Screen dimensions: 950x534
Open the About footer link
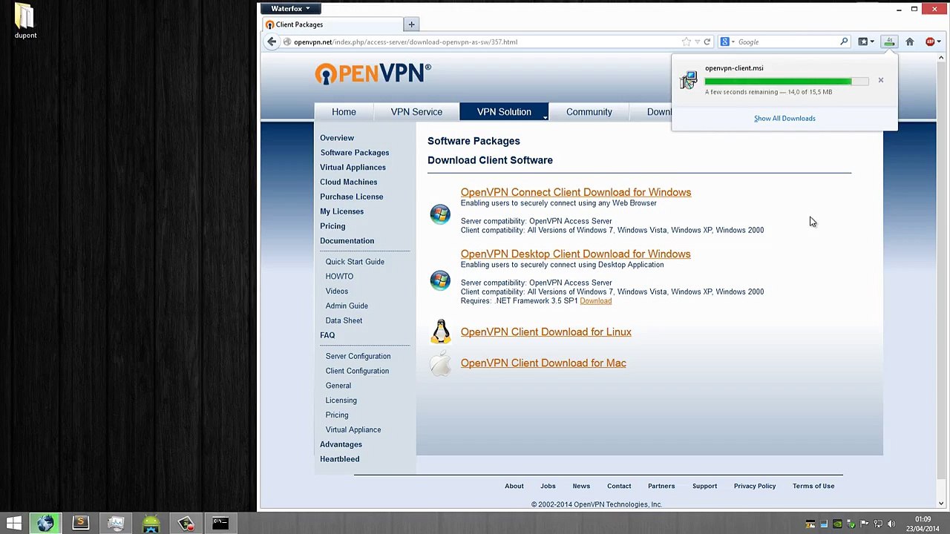514,487
